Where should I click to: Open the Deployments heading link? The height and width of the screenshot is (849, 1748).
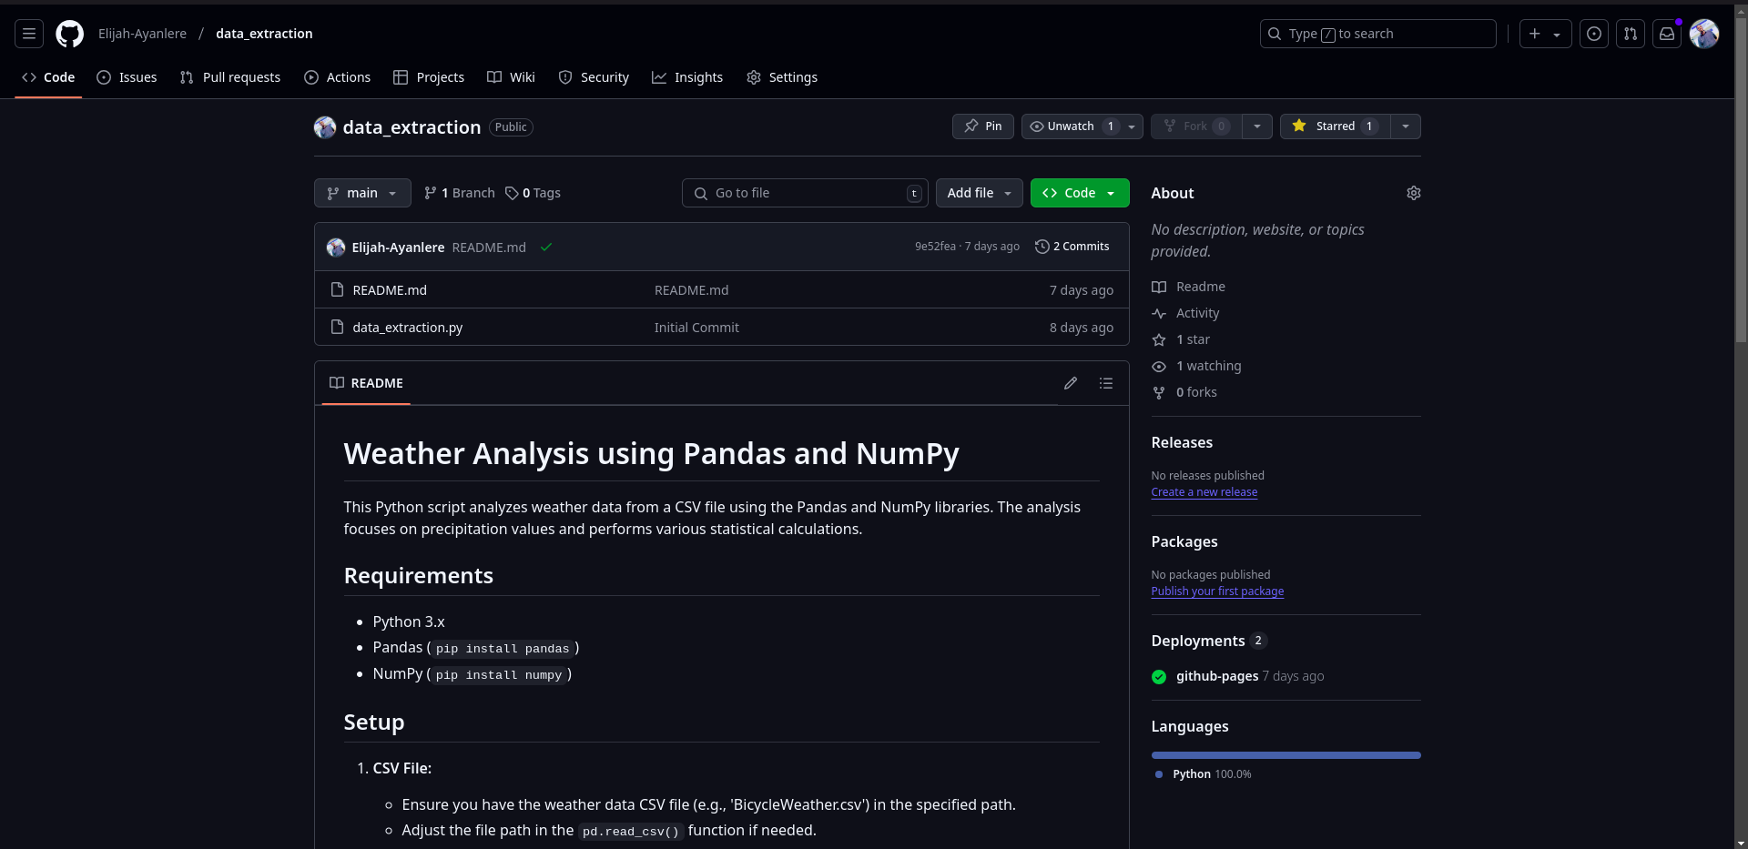click(x=1208, y=641)
